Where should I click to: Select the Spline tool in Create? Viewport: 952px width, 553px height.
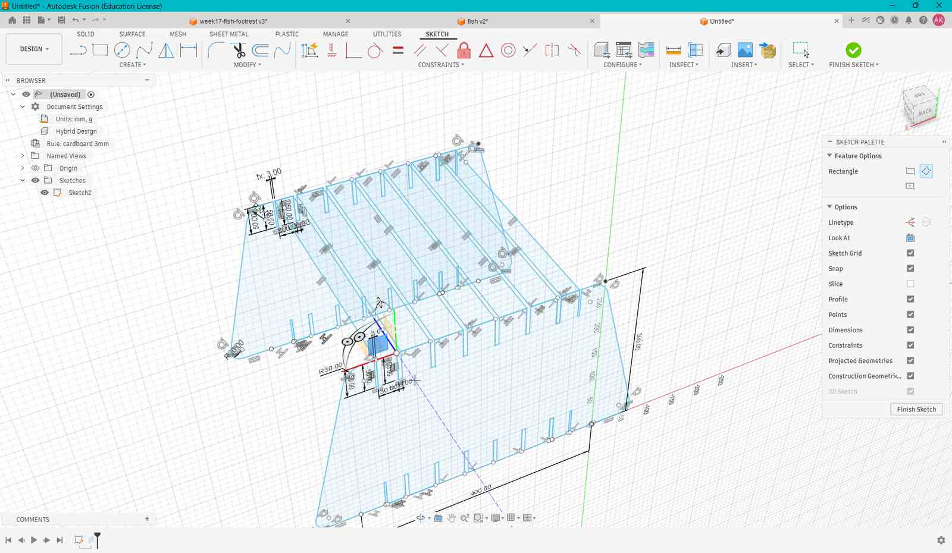(144, 51)
